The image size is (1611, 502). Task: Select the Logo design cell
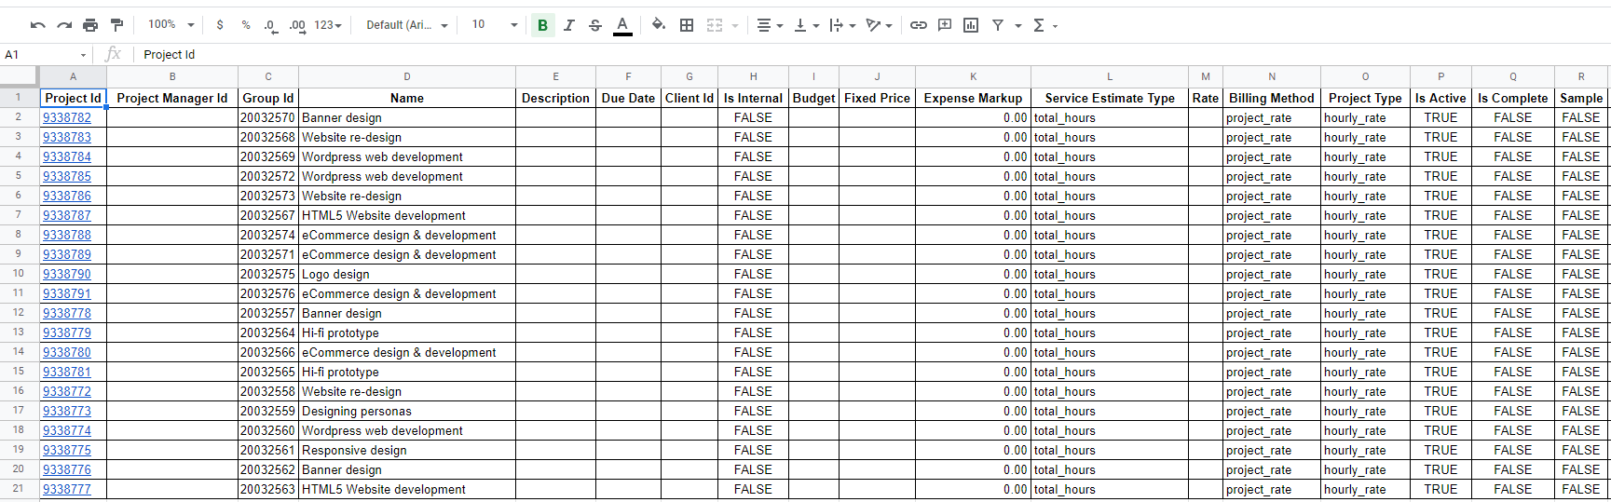tap(407, 274)
